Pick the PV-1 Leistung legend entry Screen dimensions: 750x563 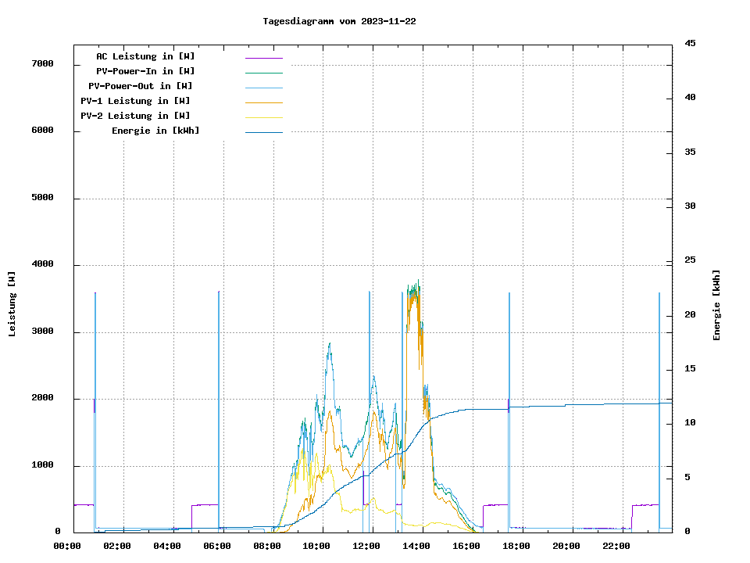pos(135,101)
